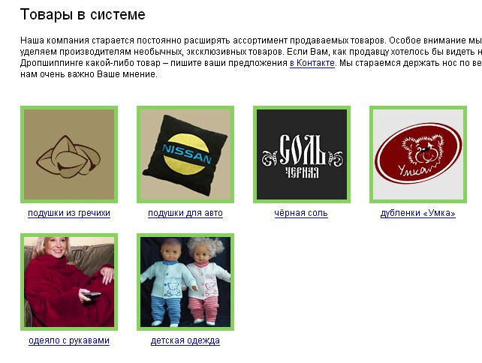Open the «подушки из гречихи» link
This screenshot has width=482, height=363.
(x=69, y=213)
